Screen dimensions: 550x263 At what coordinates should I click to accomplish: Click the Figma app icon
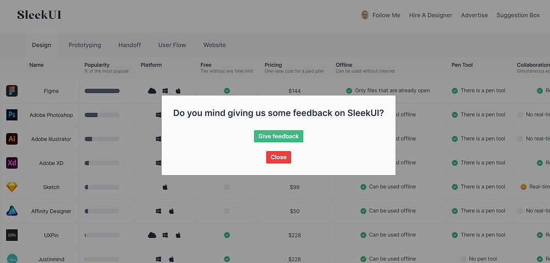[x=12, y=91]
